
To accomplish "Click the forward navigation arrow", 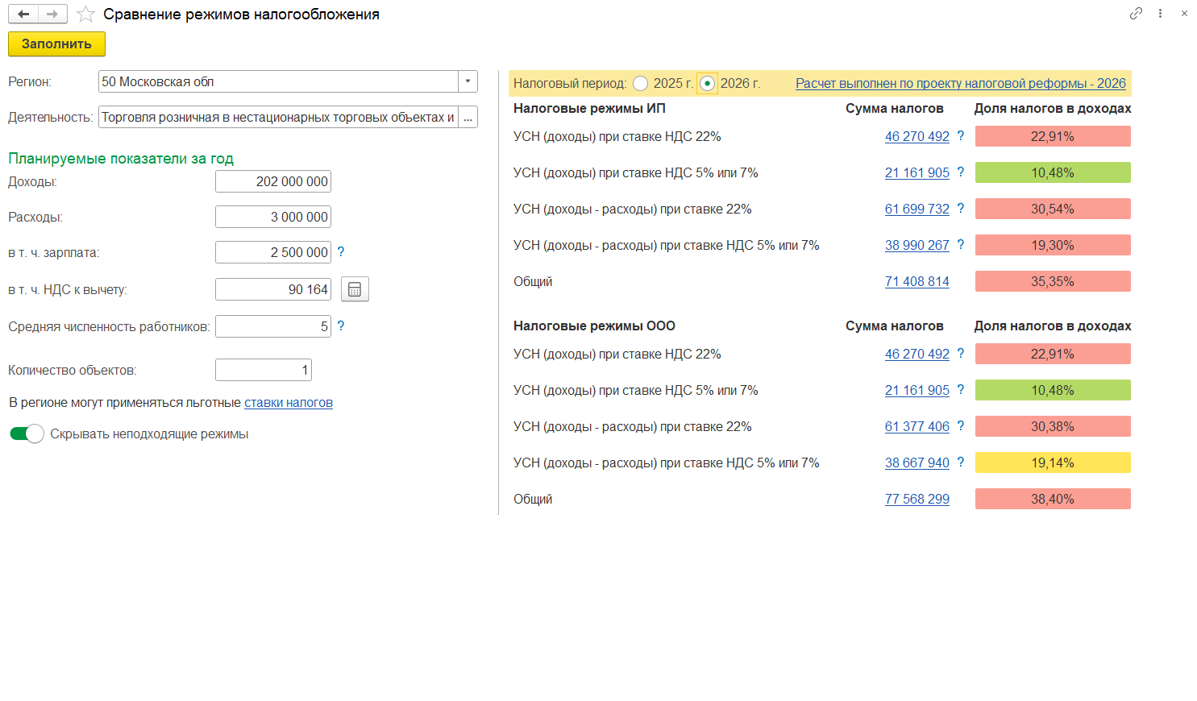I will [52, 15].
